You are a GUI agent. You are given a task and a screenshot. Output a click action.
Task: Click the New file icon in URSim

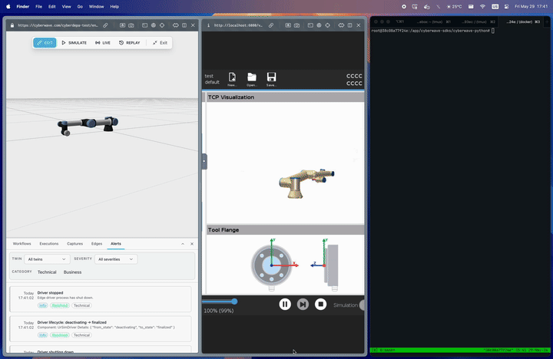pos(232,79)
